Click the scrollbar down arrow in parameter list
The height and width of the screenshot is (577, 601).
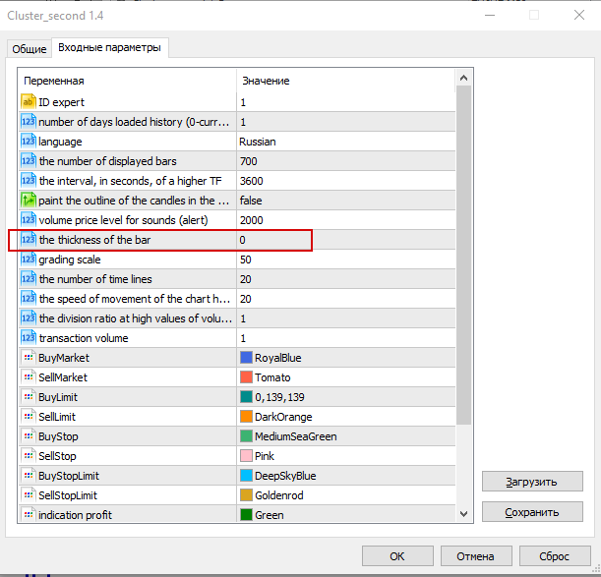(463, 513)
